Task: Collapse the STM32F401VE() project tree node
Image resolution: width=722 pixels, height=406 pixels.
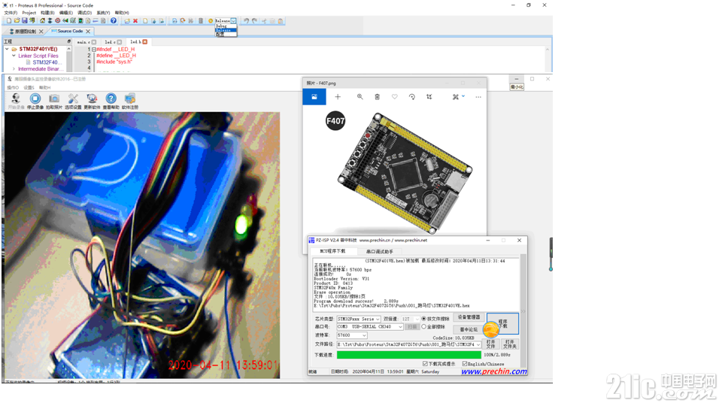Action: (7, 49)
